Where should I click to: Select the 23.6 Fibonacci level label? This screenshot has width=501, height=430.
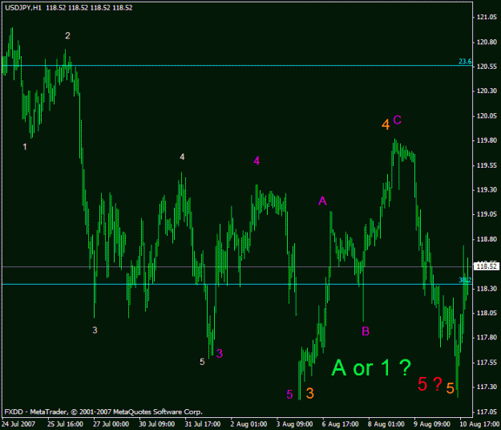tap(465, 62)
